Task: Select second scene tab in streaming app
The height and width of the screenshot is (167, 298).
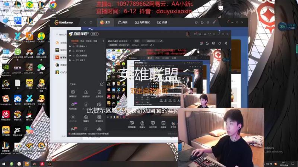Action: [x=82, y=41]
